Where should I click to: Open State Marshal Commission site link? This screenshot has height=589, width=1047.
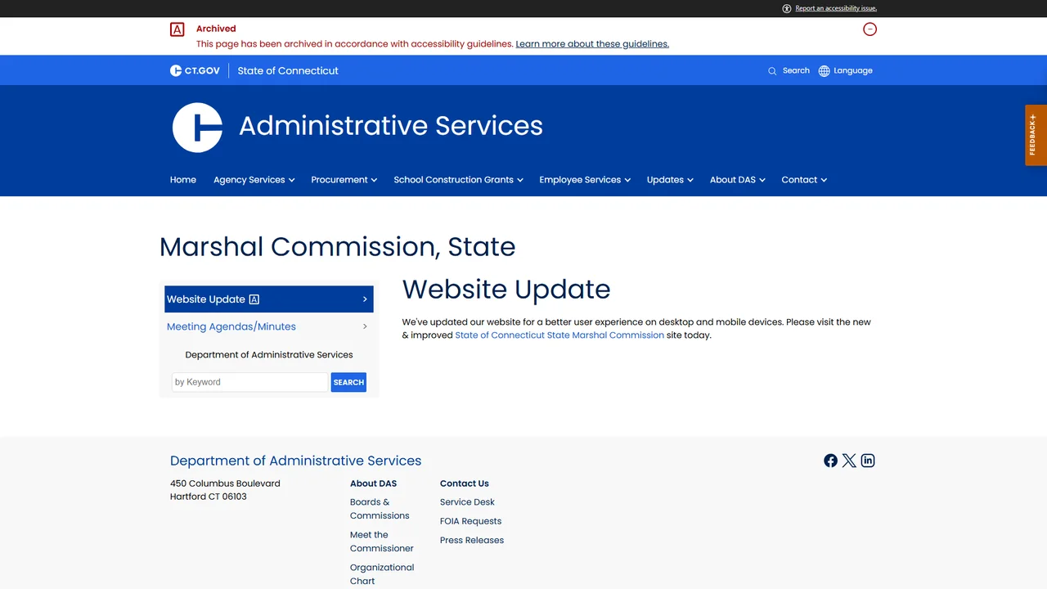click(x=559, y=335)
